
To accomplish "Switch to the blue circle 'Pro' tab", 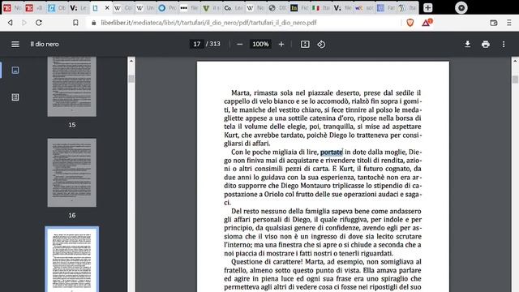I will 167,8.
